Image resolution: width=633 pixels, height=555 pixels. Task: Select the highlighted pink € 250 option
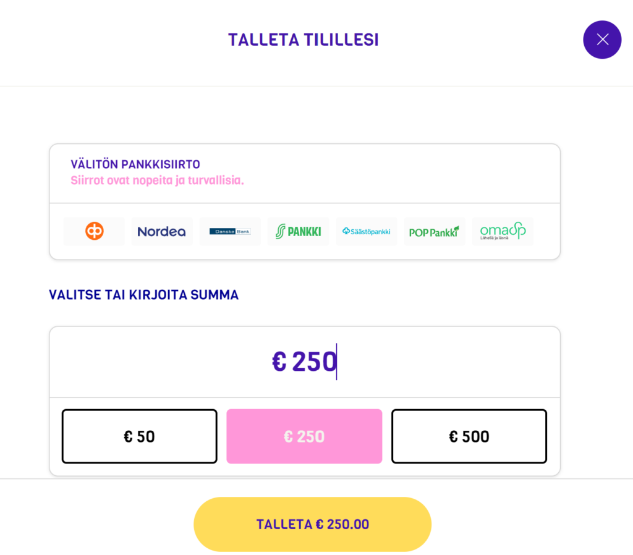(304, 436)
